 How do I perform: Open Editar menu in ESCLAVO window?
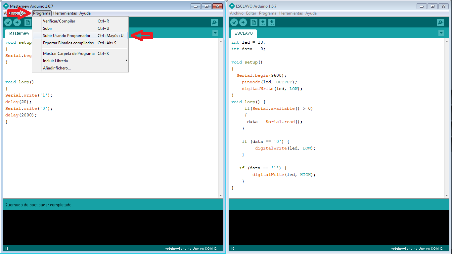click(x=251, y=13)
